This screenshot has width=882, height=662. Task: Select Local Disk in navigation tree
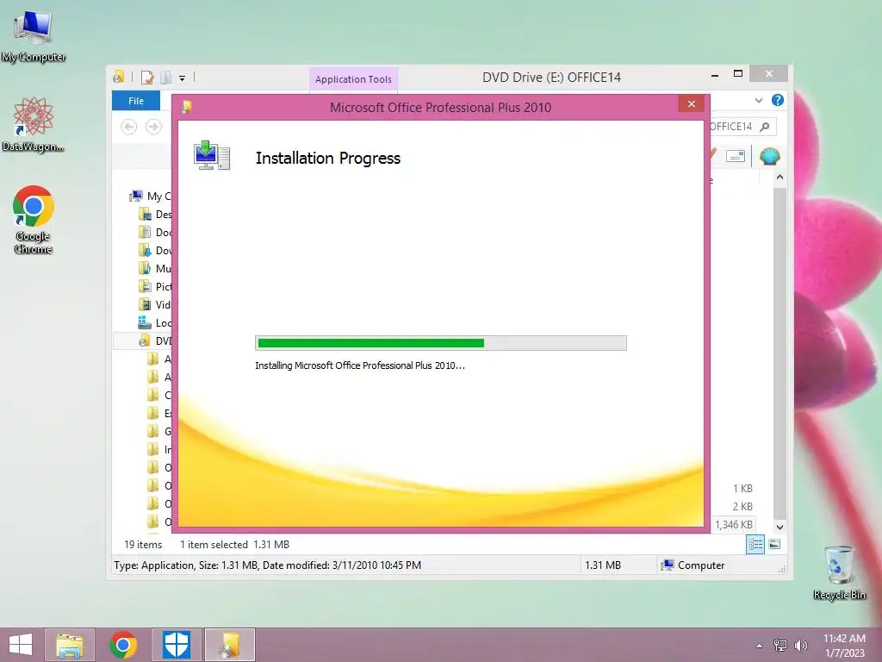point(155,322)
